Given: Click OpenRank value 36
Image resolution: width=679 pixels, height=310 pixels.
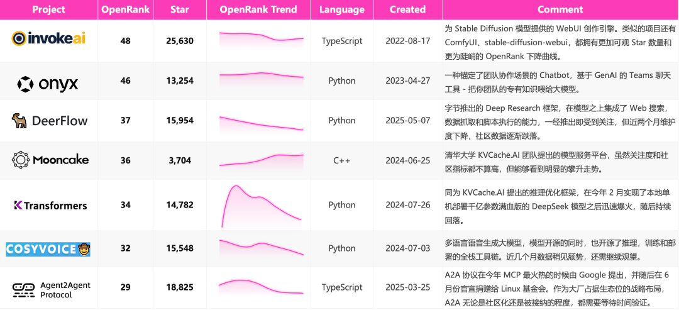Looking at the screenshot, I should (126, 160).
